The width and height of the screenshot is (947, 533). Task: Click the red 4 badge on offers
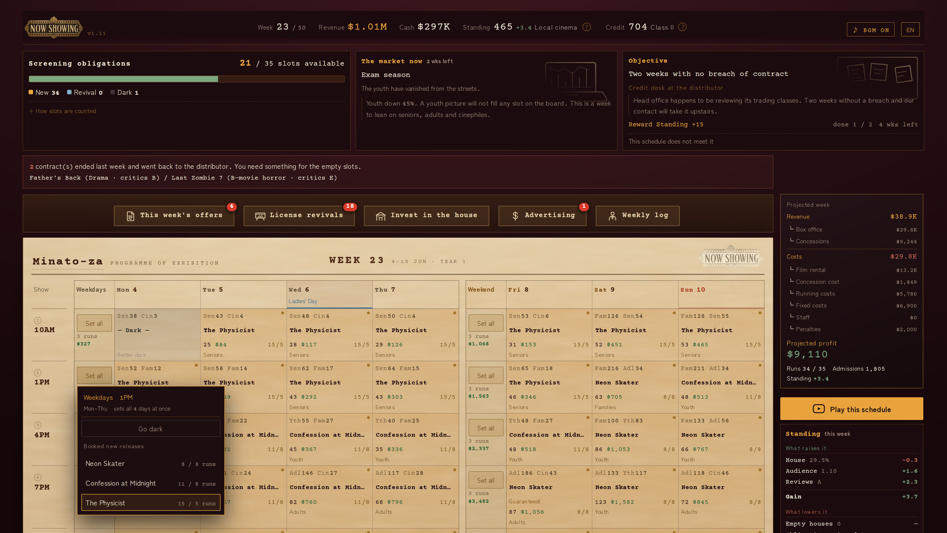pos(231,206)
